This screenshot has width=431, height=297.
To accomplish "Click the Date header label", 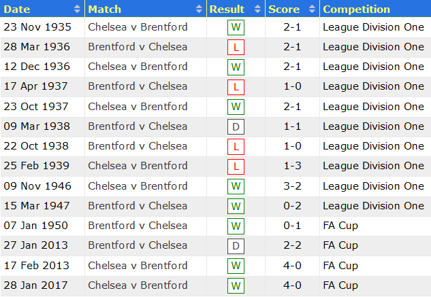I will [x=17, y=10].
